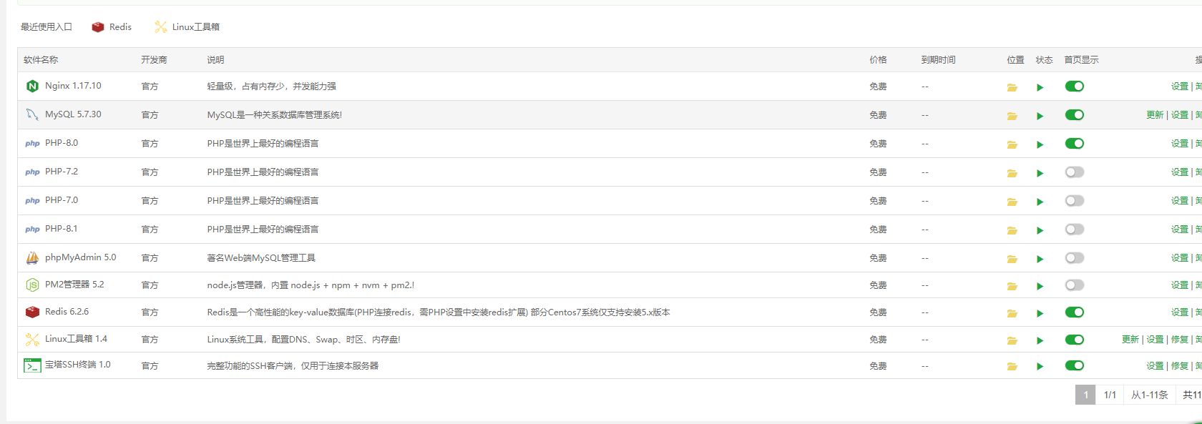The height and width of the screenshot is (424, 1202).
Task: Open 设置 for phpMyAdmin 5.0
Action: coord(1180,258)
